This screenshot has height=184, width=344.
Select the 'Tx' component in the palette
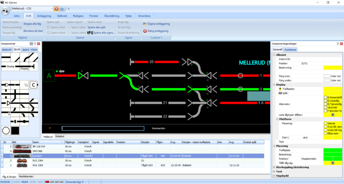click(26, 85)
